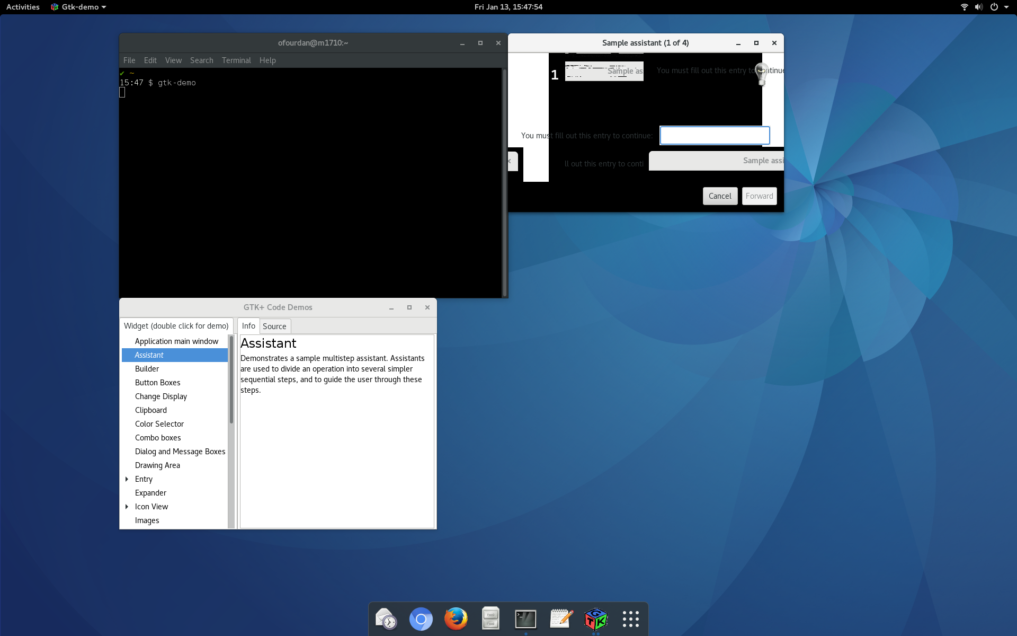Click the volume icon in top bar

pos(978,7)
